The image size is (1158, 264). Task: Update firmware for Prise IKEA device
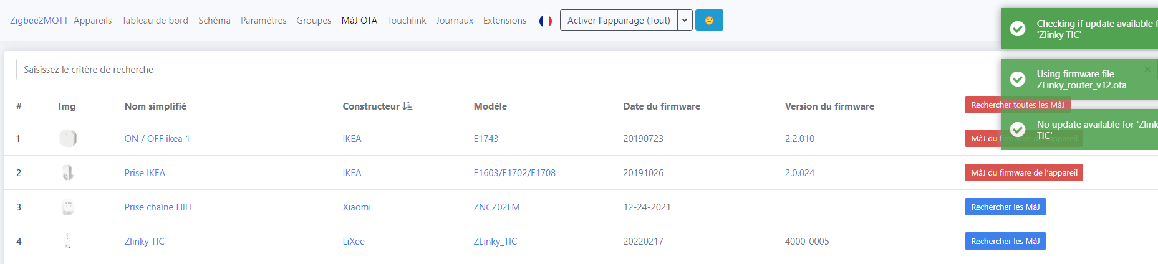click(1023, 172)
